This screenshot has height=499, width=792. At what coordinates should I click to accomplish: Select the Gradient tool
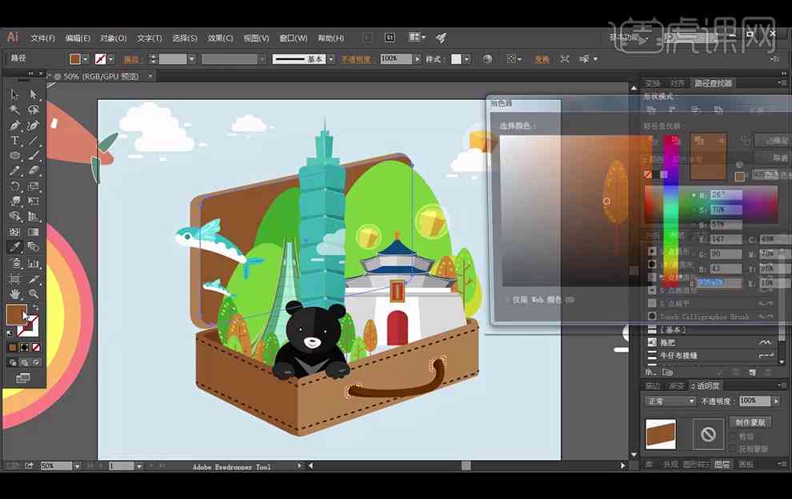point(34,232)
